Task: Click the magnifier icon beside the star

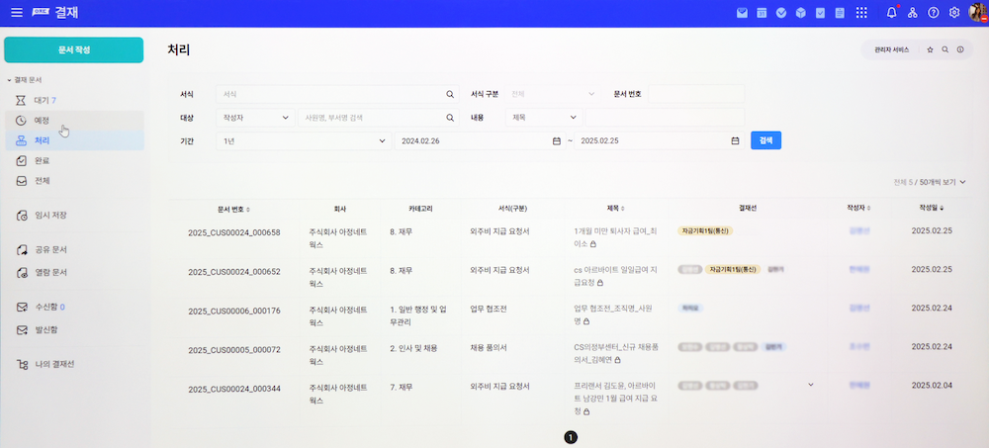Action: (944, 49)
